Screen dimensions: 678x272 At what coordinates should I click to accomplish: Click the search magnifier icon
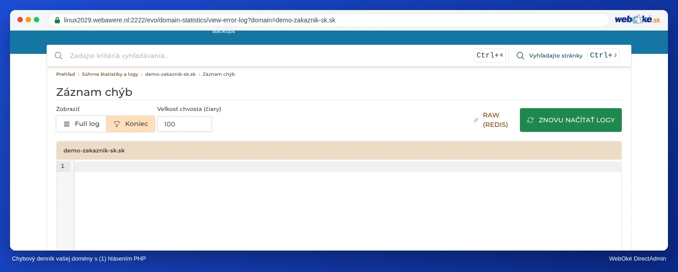point(58,56)
